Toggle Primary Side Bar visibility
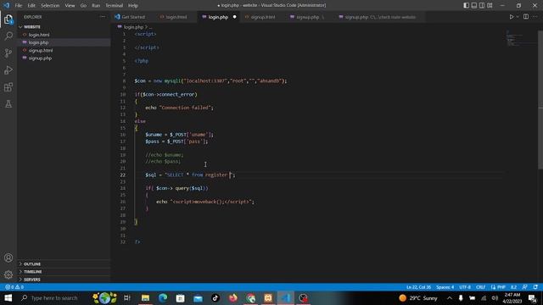 tap(467, 5)
